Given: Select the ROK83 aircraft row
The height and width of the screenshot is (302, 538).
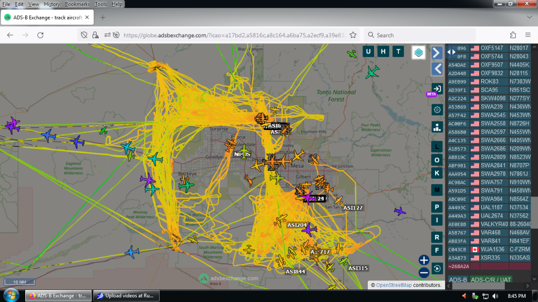Looking at the screenshot, I should (x=489, y=81).
